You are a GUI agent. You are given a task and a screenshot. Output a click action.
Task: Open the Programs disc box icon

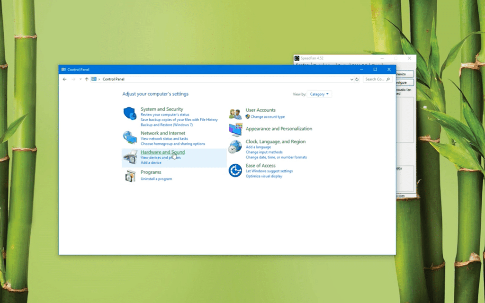click(130, 176)
